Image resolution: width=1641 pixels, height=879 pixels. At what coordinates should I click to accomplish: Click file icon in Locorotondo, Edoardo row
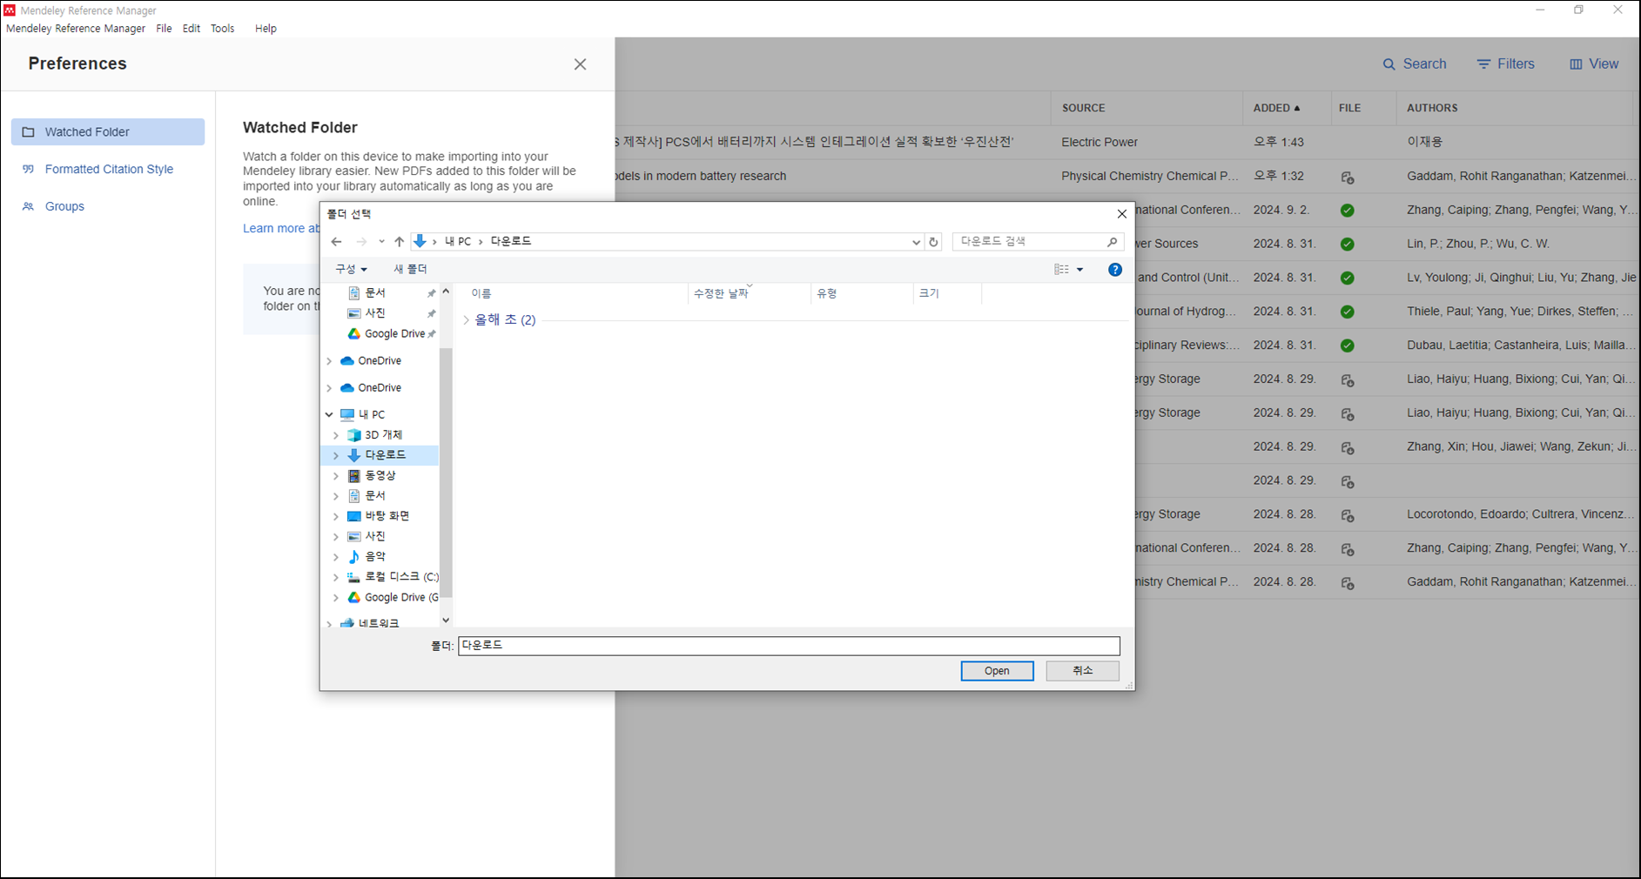point(1348,516)
